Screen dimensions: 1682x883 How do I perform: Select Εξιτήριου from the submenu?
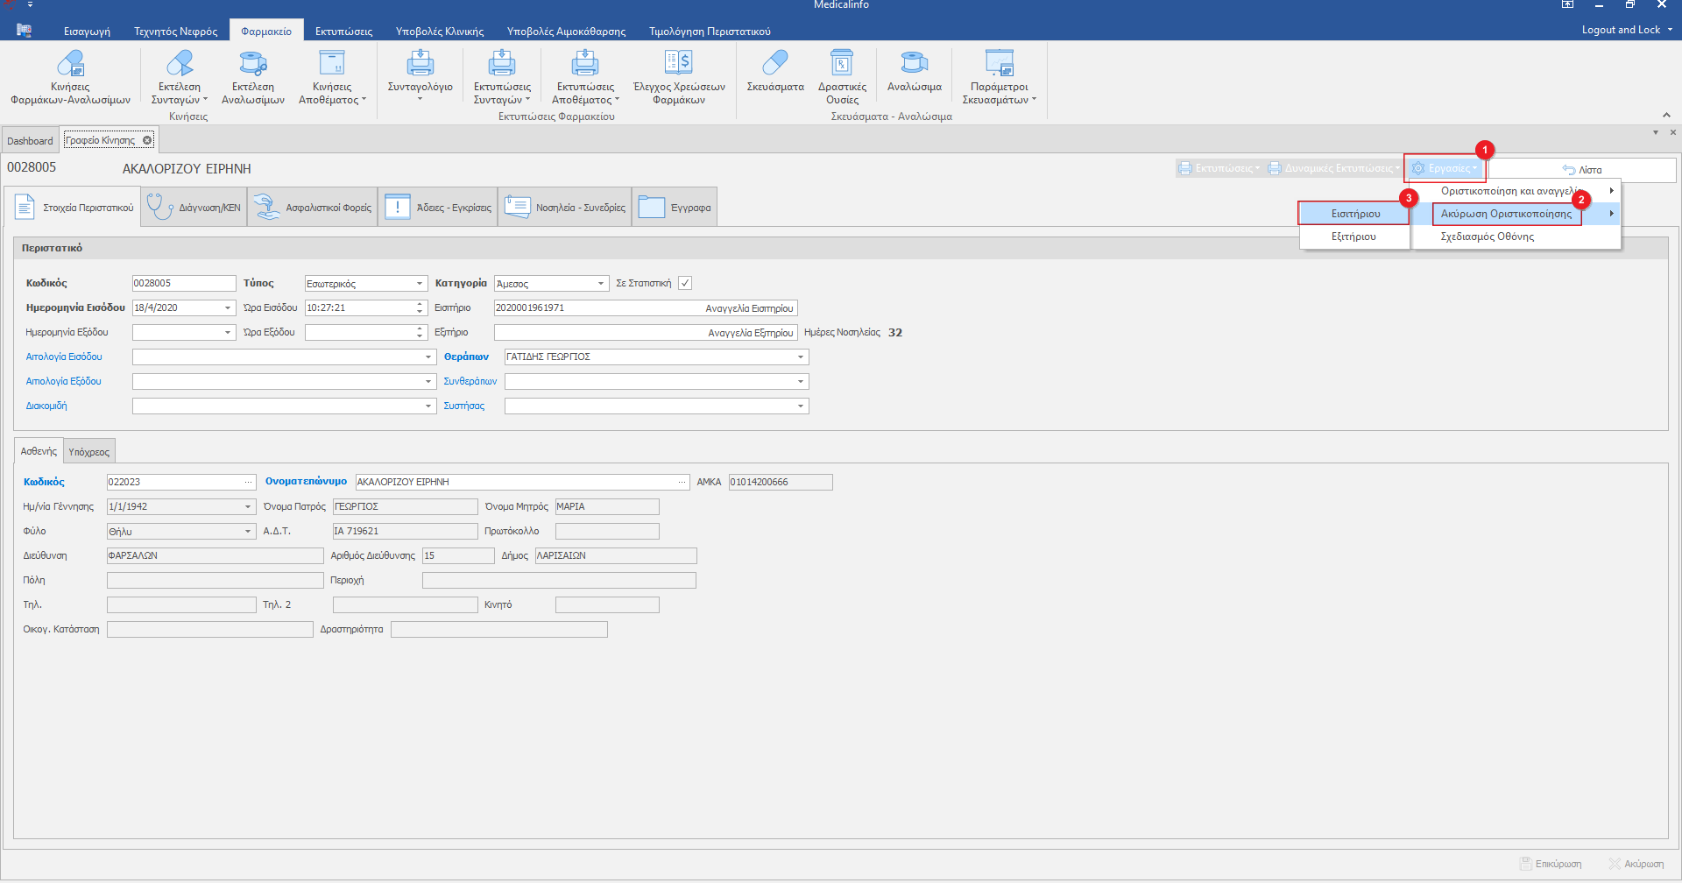pos(1353,237)
